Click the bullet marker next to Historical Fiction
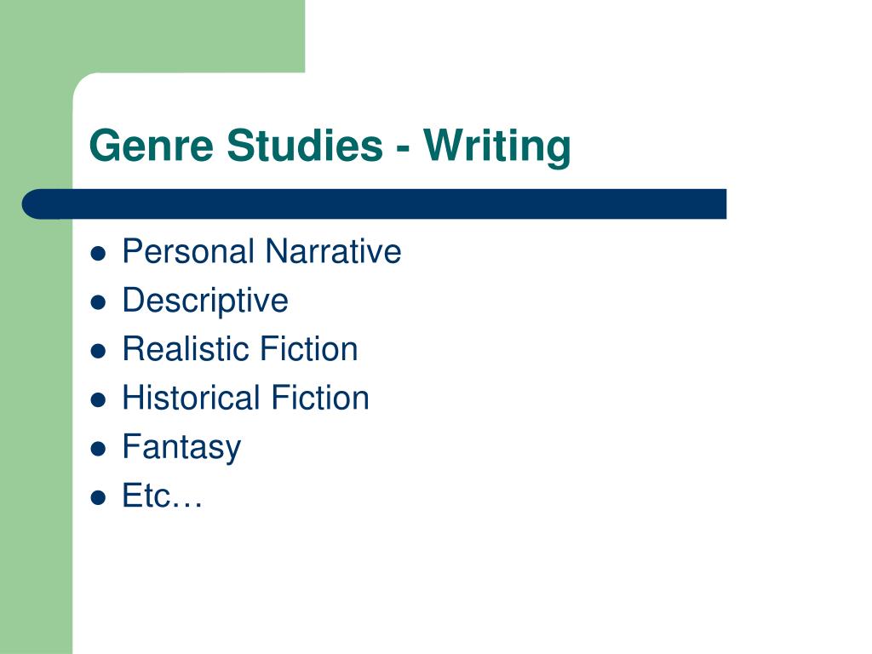 click(98, 400)
